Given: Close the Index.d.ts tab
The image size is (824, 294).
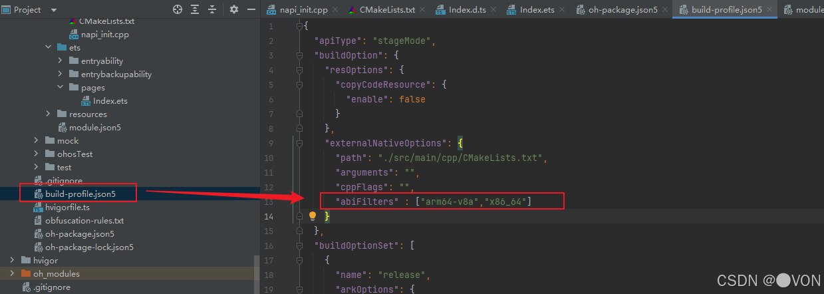Looking at the screenshot, I should tap(493, 10).
